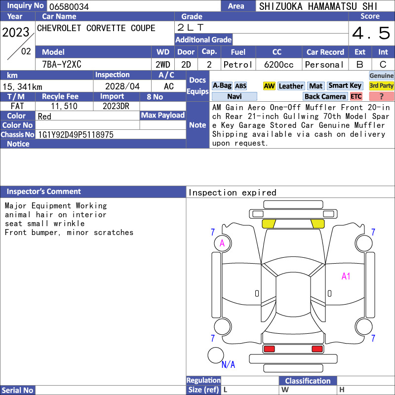The height and width of the screenshot is (395, 395).
Task: Click the Genuine badge
Action: [x=381, y=76]
